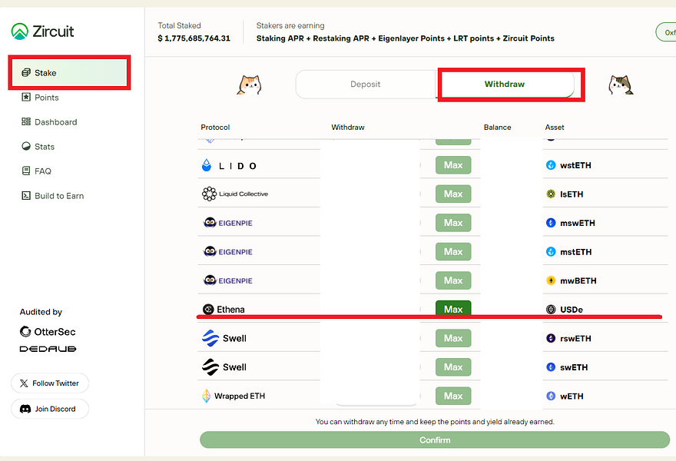Go to Dashboard in sidebar

click(x=49, y=122)
